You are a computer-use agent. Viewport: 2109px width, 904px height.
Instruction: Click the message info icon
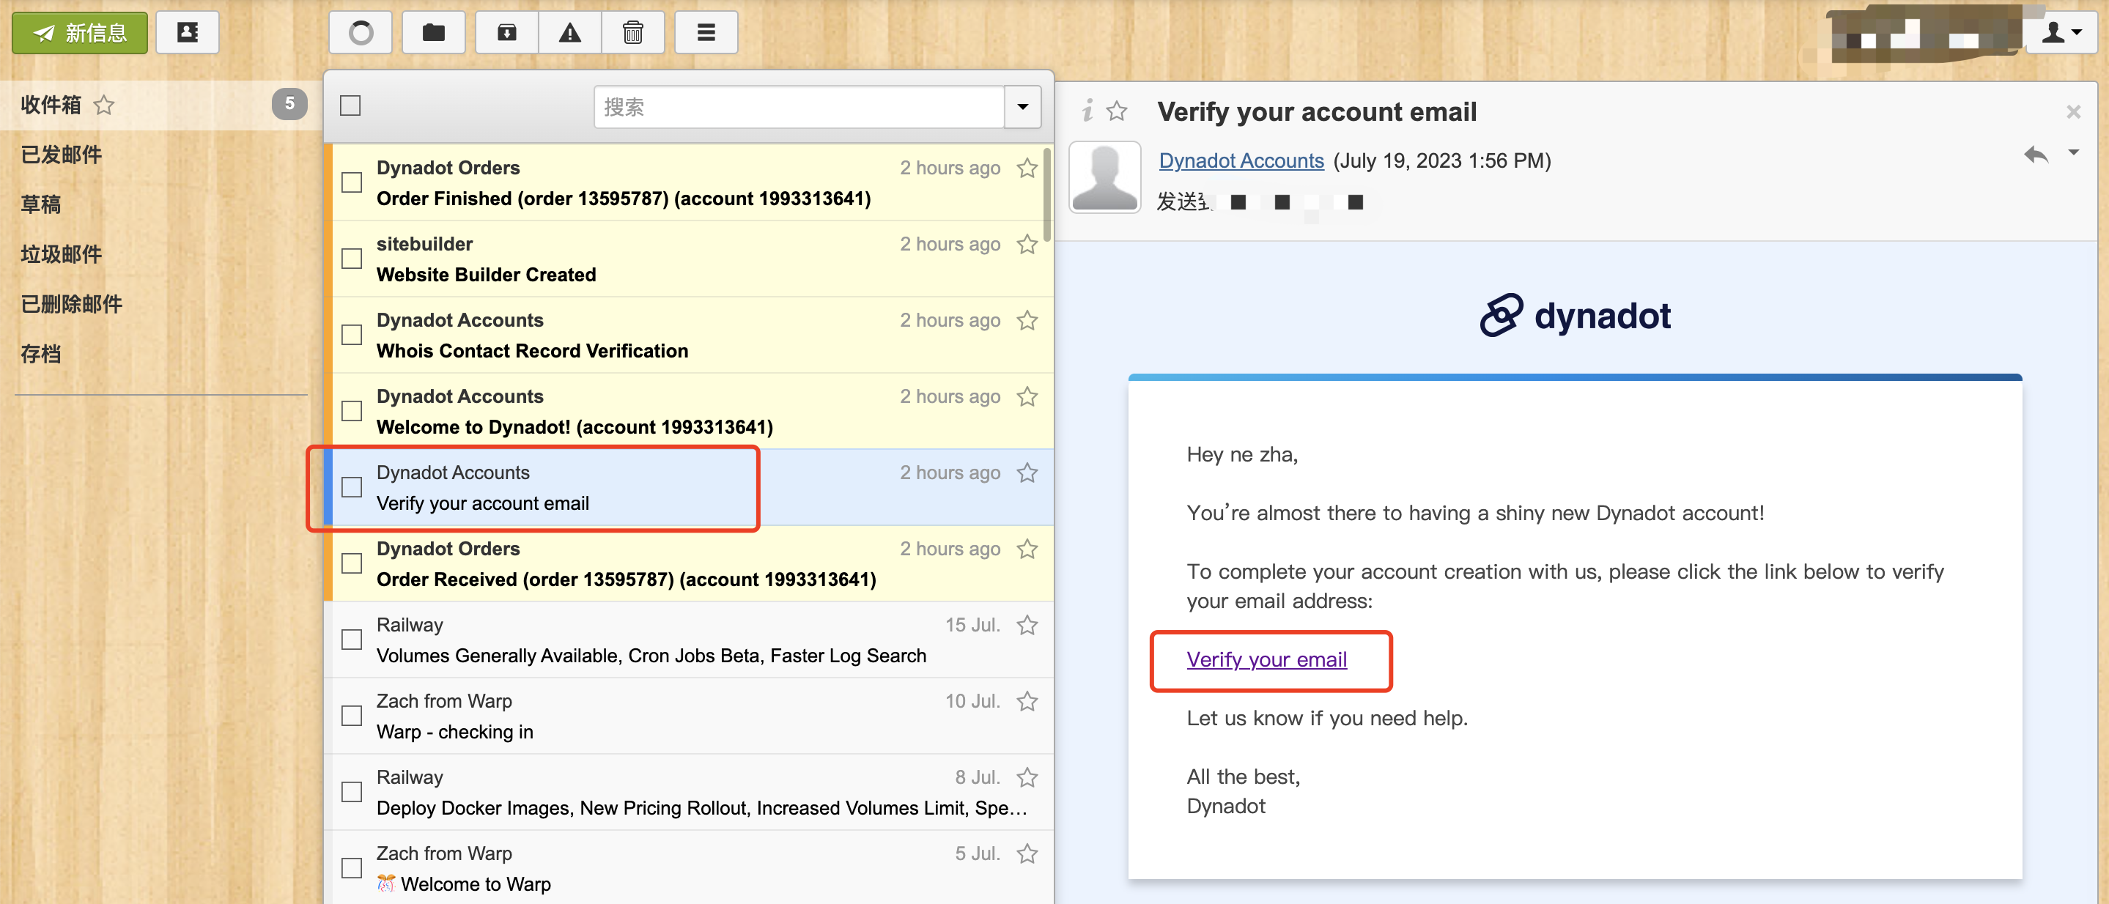[x=1087, y=110]
